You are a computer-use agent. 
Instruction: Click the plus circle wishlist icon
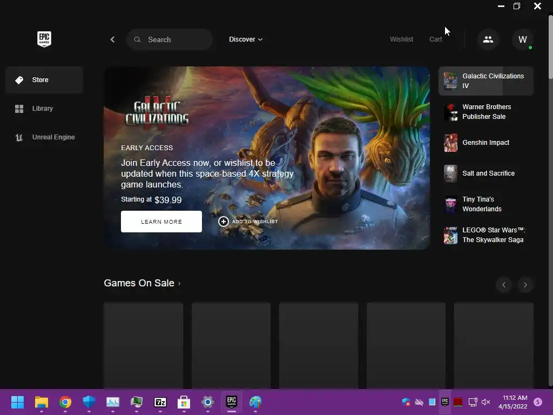(x=223, y=222)
